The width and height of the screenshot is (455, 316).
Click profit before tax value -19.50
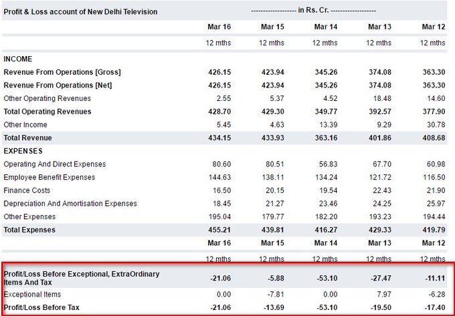pos(381,307)
